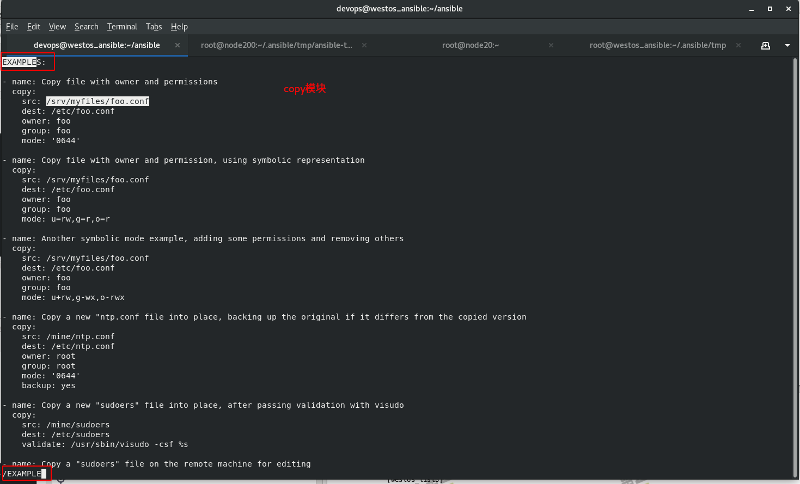
Task: Maximize the terminal window
Action: click(770, 9)
